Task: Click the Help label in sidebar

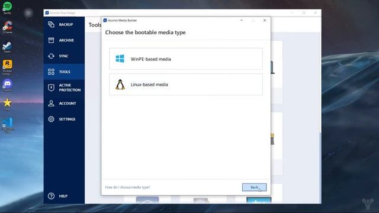Action: point(63,196)
